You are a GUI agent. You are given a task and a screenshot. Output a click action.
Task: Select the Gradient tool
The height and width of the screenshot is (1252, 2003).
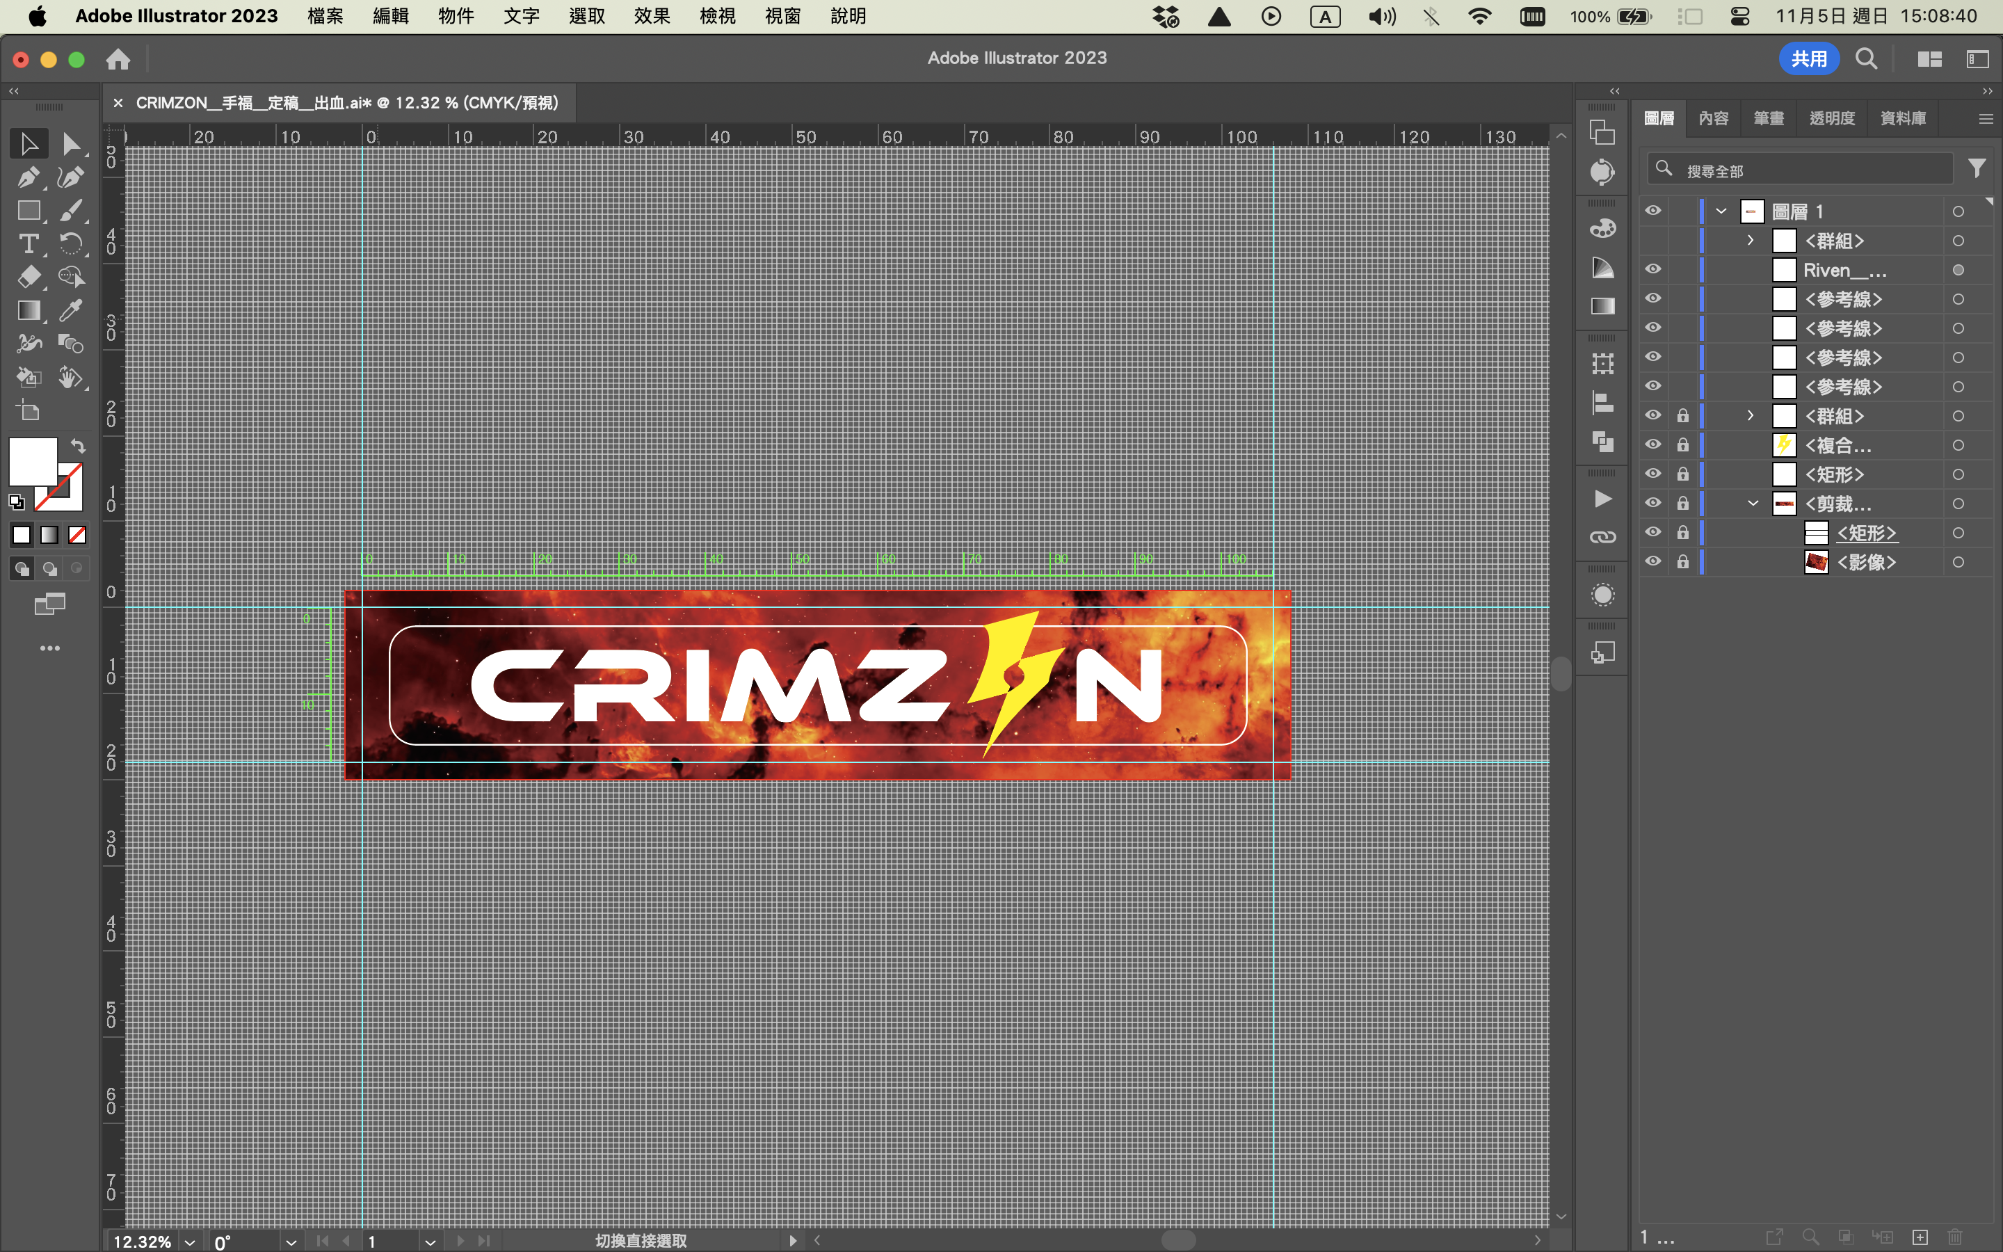29,310
